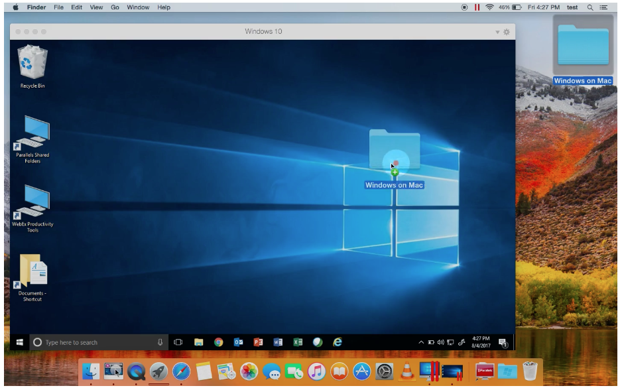Open System Preferences from the Dock
Image resolution: width=624 pixels, height=390 pixels.
pos(384,371)
